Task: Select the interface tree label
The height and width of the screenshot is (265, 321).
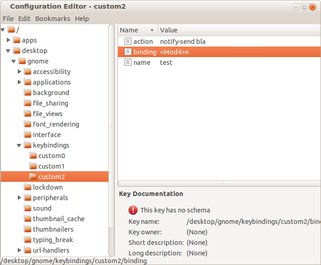Action: [47, 135]
